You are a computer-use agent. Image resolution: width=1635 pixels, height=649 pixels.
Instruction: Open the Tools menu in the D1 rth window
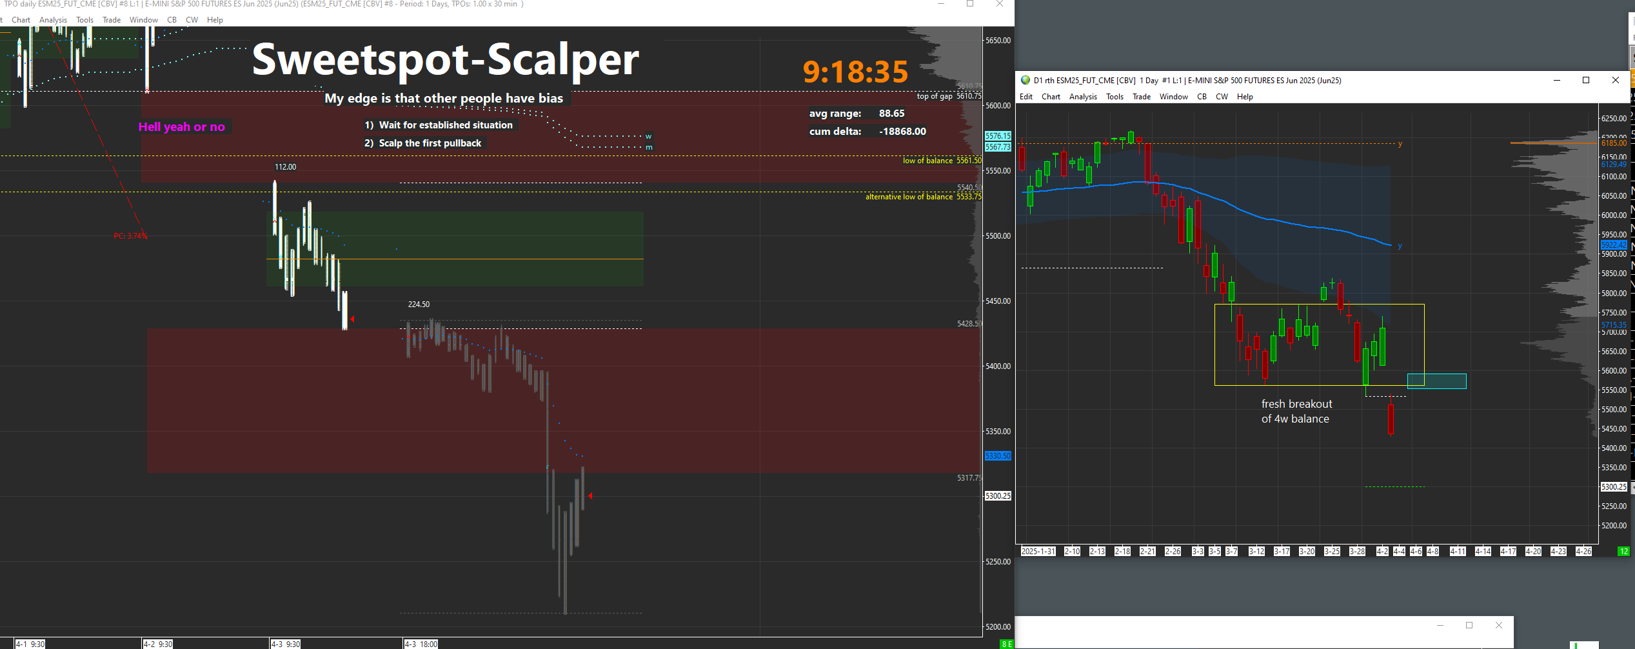tap(1115, 97)
